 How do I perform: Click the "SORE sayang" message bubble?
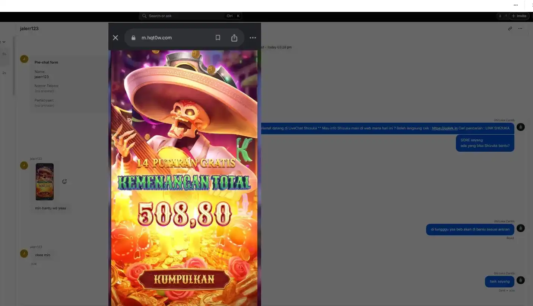tap(485, 143)
